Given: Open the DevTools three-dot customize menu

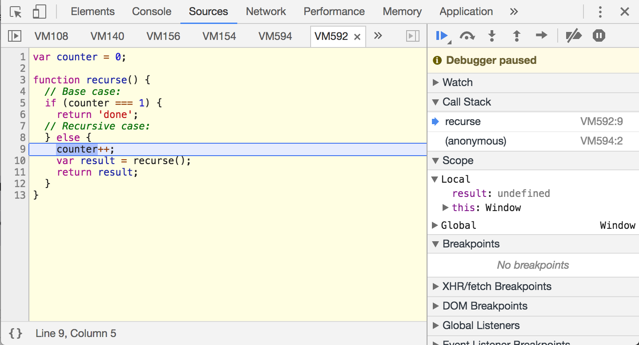Looking at the screenshot, I should (600, 12).
